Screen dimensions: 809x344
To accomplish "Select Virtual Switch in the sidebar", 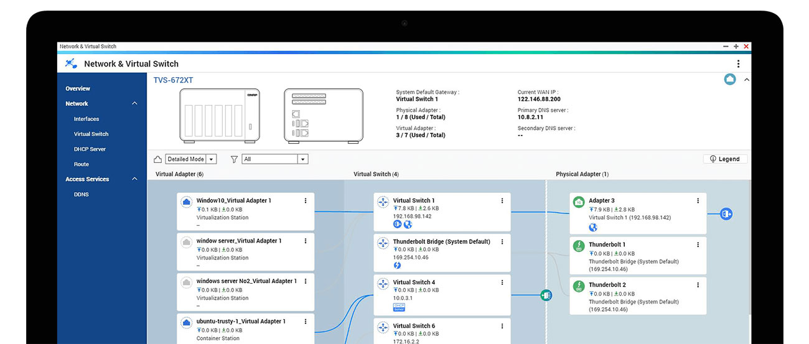I will tap(91, 134).
